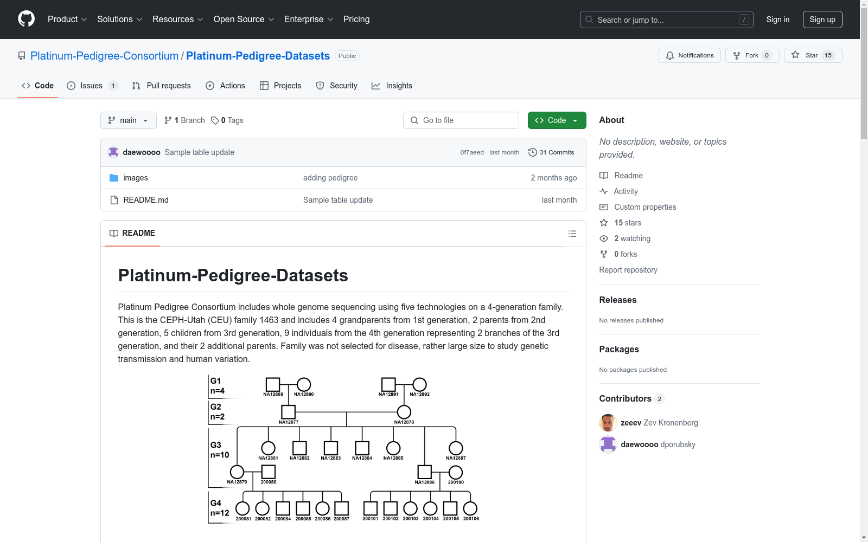Click the Notifications button
The height and width of the screenshot is (542, 868).
(x=690, y=55)
